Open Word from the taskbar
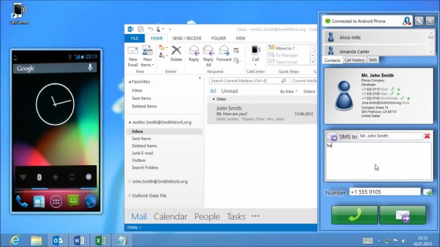 (x=79, y=241)
